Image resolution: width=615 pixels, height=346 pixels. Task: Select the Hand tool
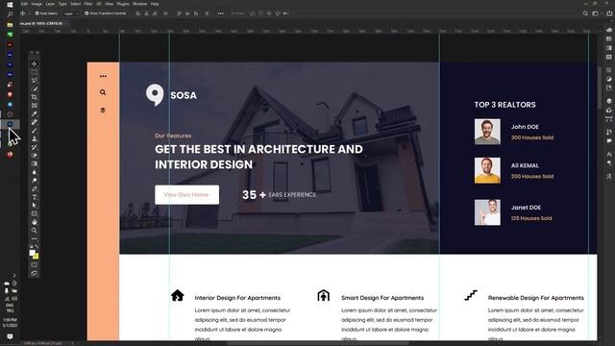[35, 222]
